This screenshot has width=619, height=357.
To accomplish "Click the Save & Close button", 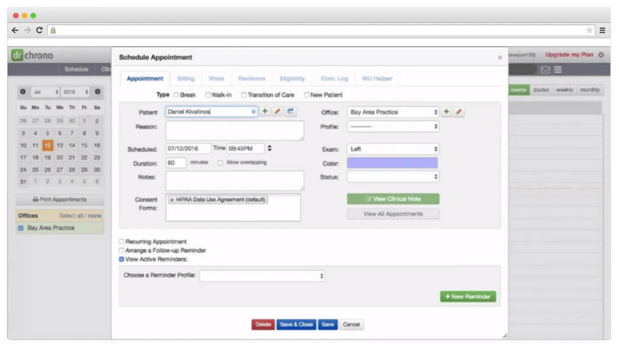I will [296, 325].
